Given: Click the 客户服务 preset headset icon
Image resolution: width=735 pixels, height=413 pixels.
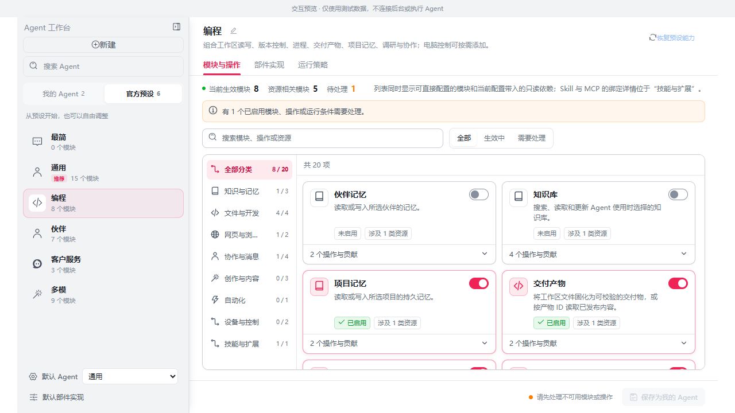Looking at the screenshot, I should coord(37,264).
